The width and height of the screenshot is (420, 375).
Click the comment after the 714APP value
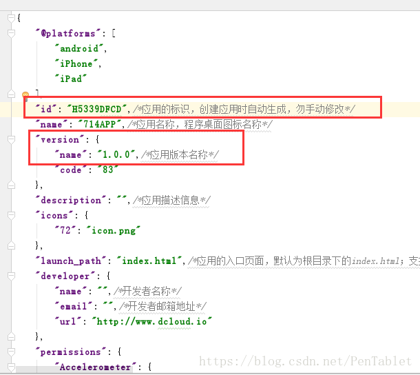[x=200, y=124]
